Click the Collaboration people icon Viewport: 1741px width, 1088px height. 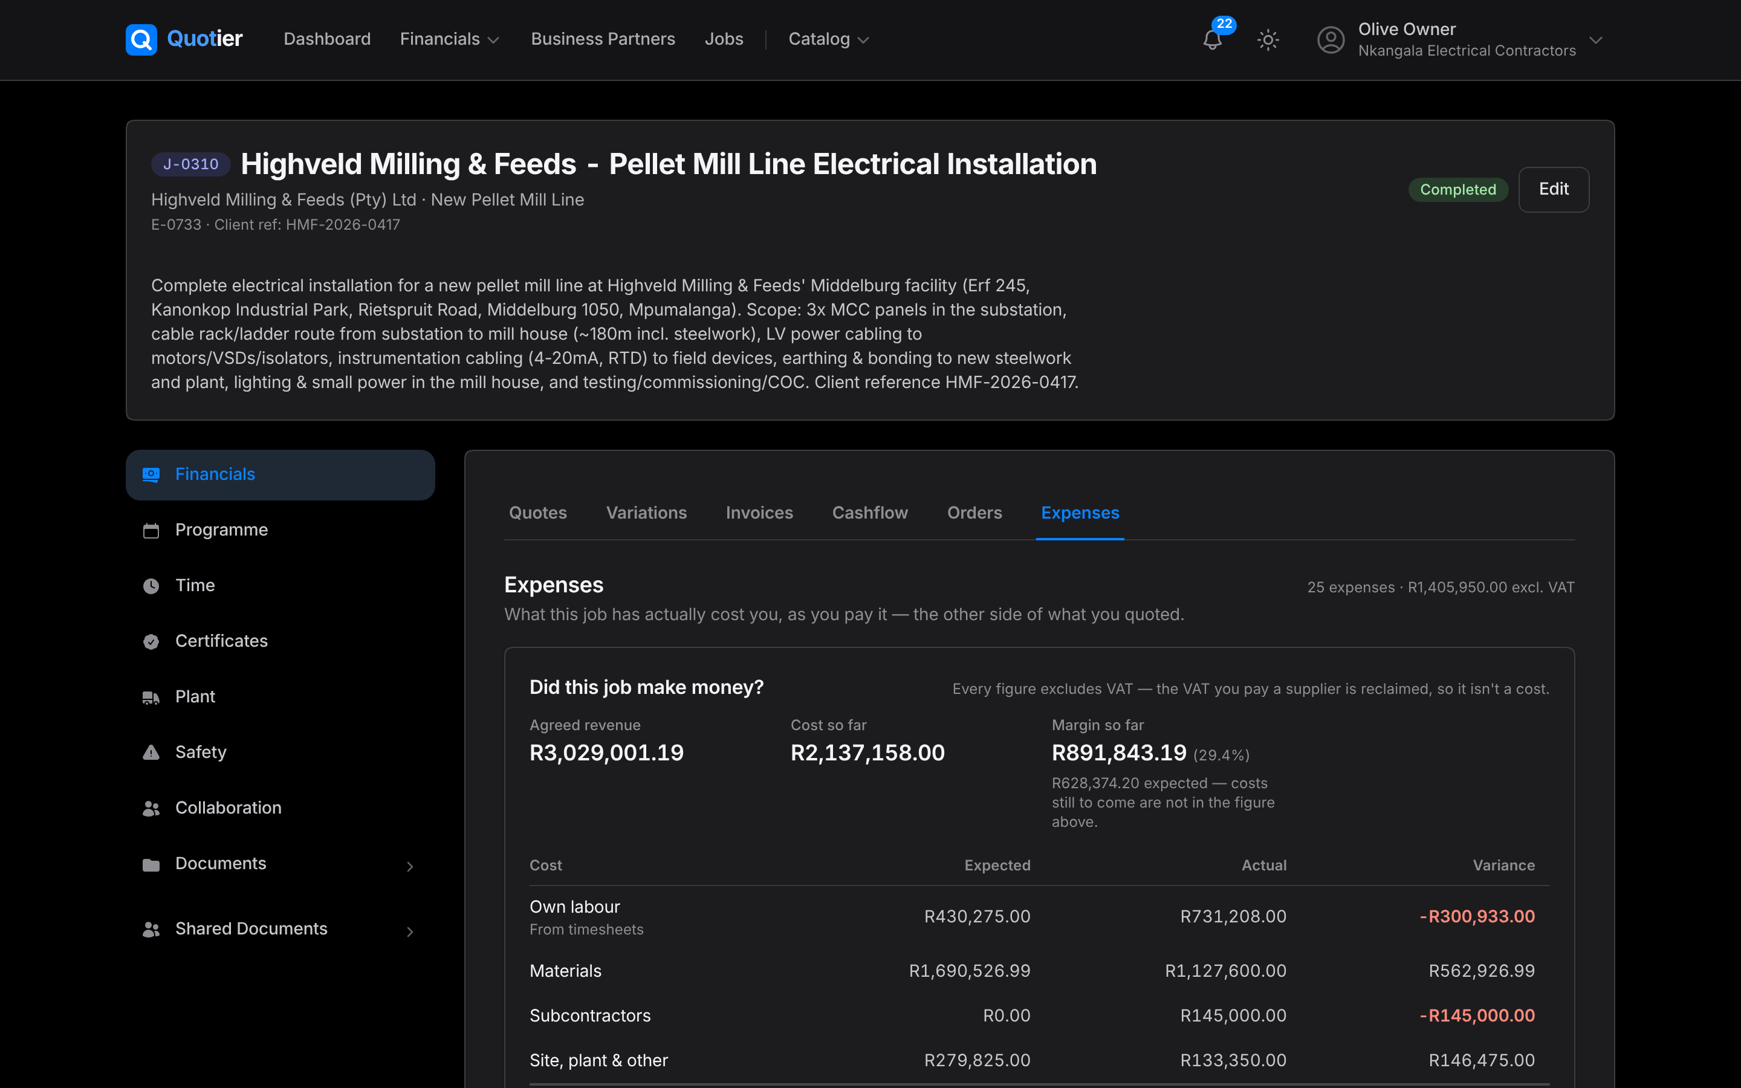[x=151, y=808]
